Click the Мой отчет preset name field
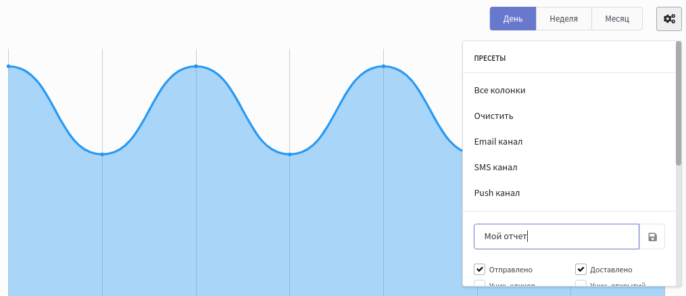 (556, 237)
